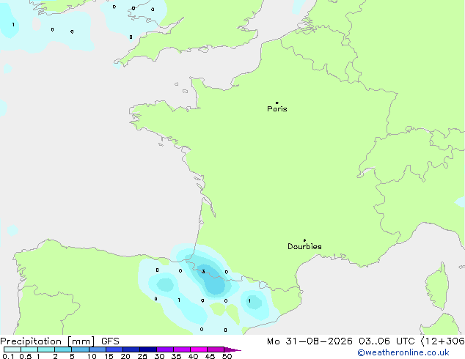Screen dimensions: 465x359
Task: Click the legend scale label '25'
Action: (142, 356)
